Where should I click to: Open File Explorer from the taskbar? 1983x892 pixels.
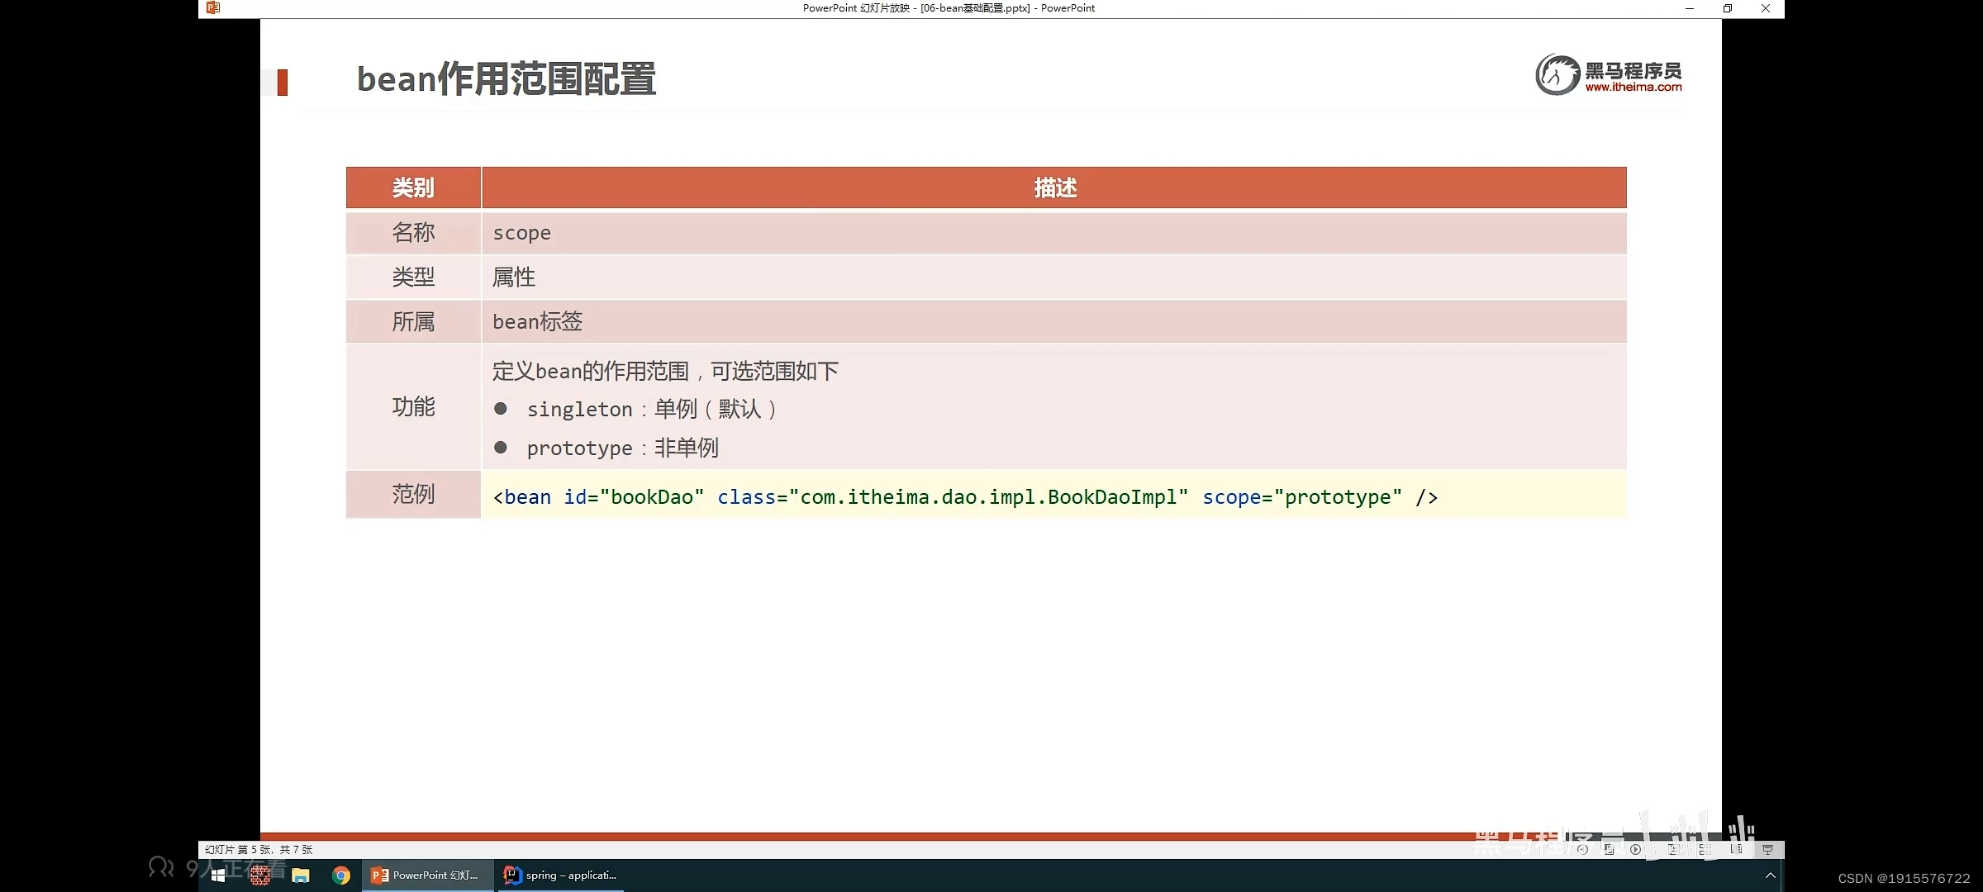[300, 875]
